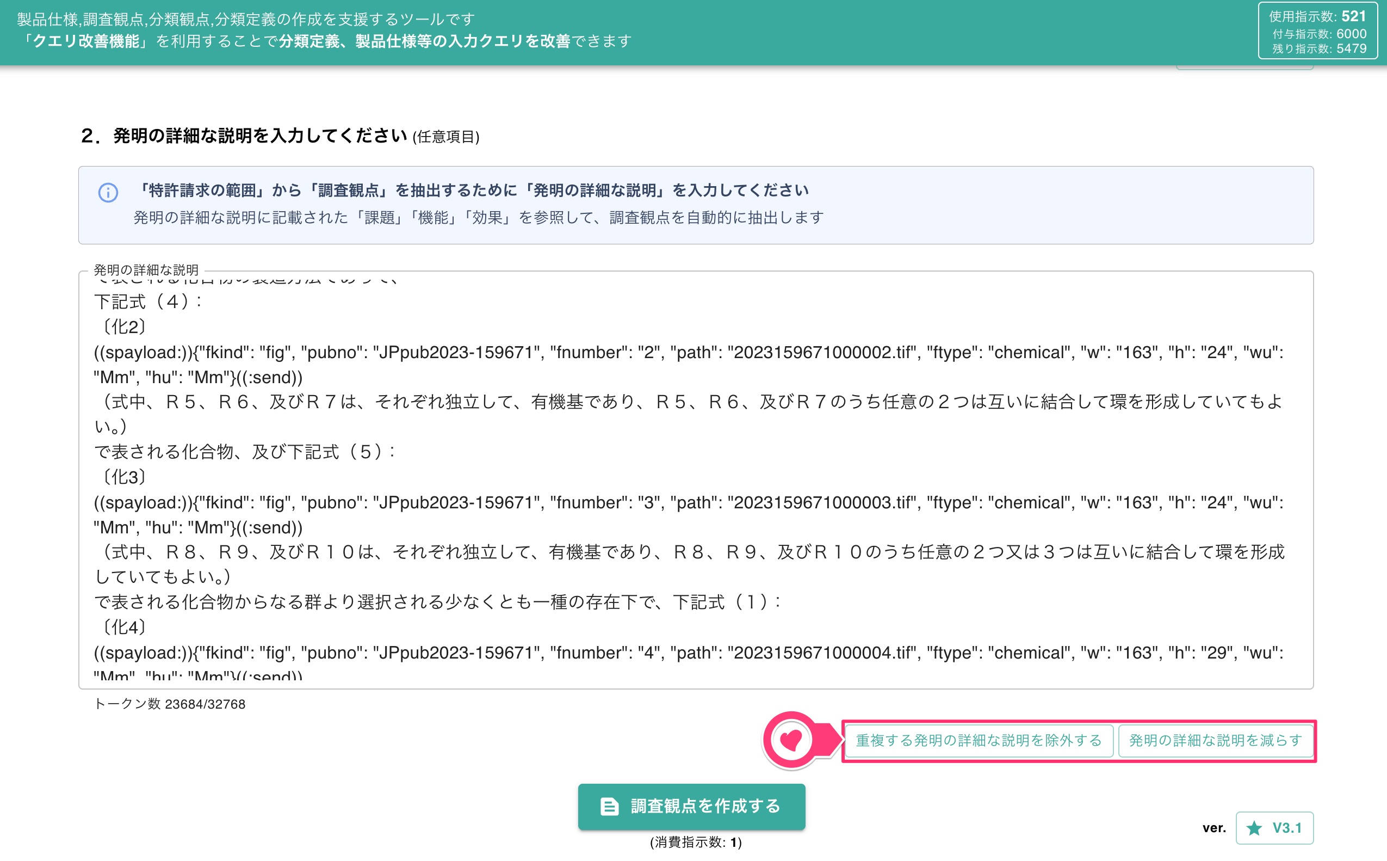Click inside the 発明の詳細な説明 text area
The width and height of the screenshot is (1387, 861).
click(x=696, y=479)
